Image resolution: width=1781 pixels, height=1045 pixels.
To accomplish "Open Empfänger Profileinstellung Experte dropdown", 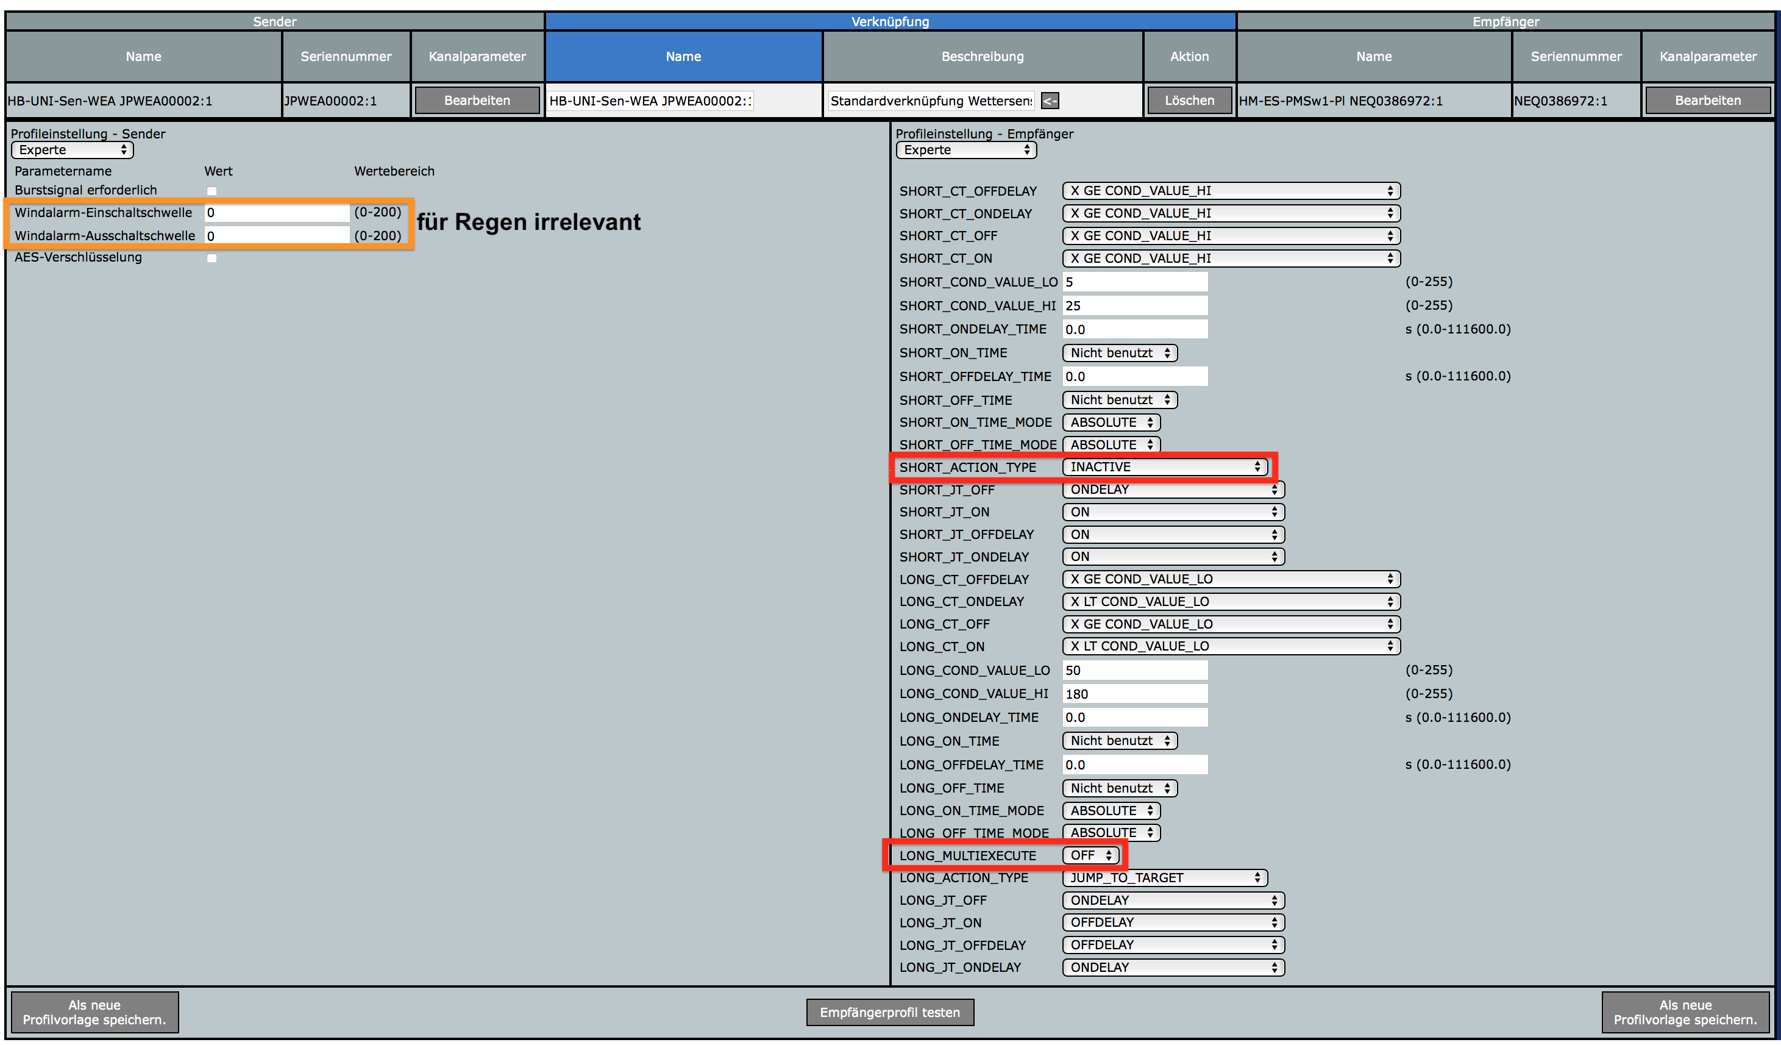I will [x=965, y=150].
